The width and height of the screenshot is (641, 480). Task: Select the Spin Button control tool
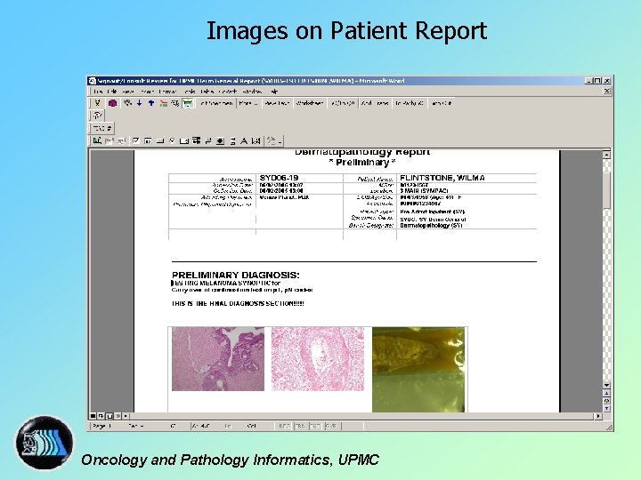pyautogui.click(x=221, y=140)
